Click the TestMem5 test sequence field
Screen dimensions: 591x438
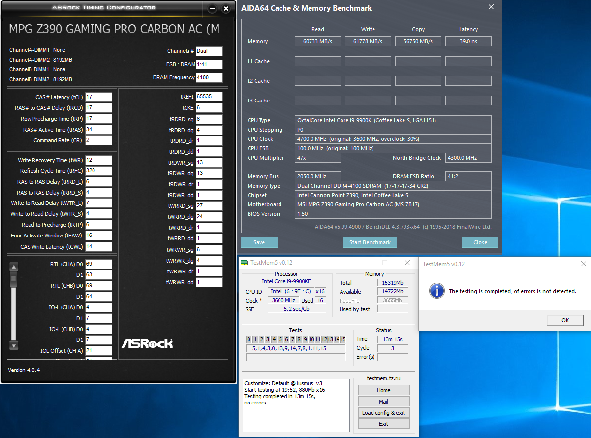click(296, 348)
